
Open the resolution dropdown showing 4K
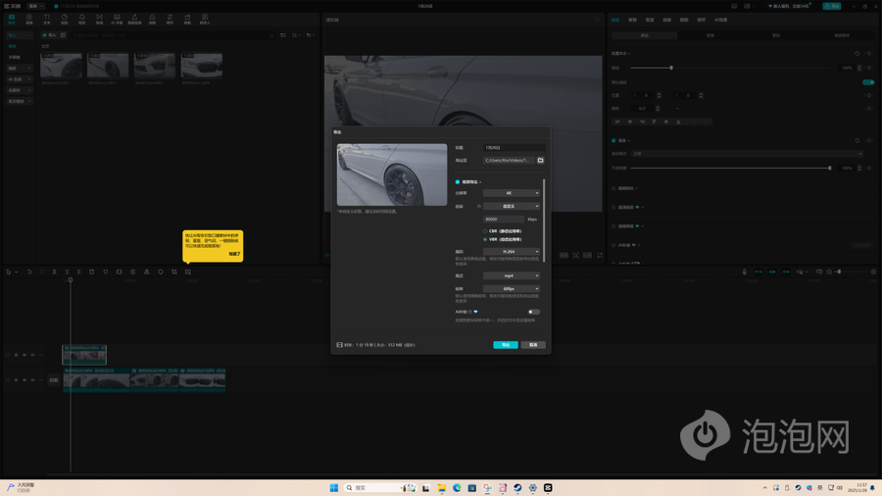(x=511, y=193)
